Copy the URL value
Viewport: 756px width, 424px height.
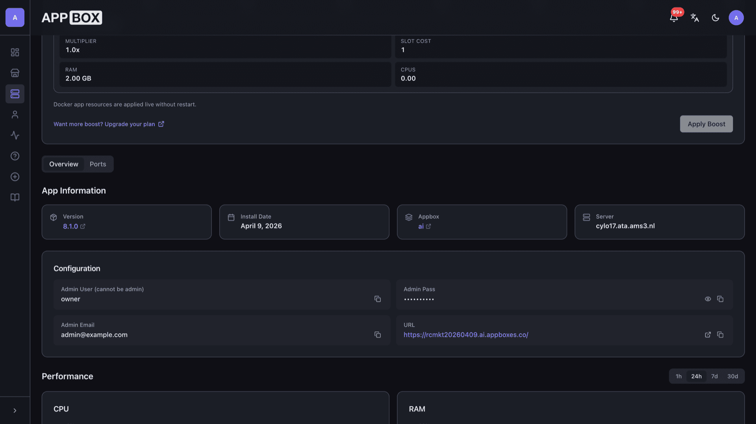pos(720,335)
